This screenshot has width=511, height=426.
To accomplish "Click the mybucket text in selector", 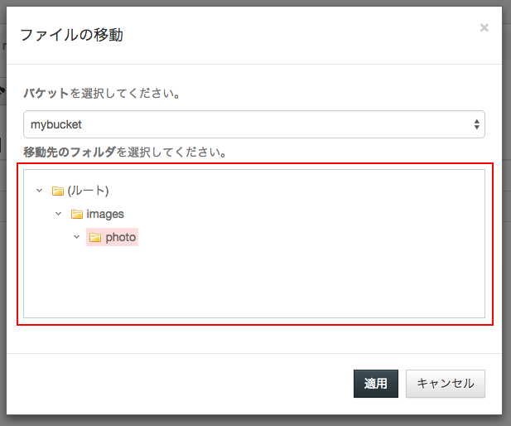I will (56, 124).
